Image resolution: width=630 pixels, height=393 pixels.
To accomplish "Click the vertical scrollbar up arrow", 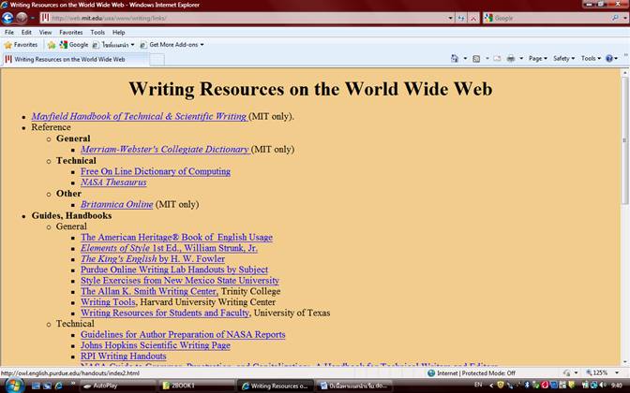I will (624, 73).
